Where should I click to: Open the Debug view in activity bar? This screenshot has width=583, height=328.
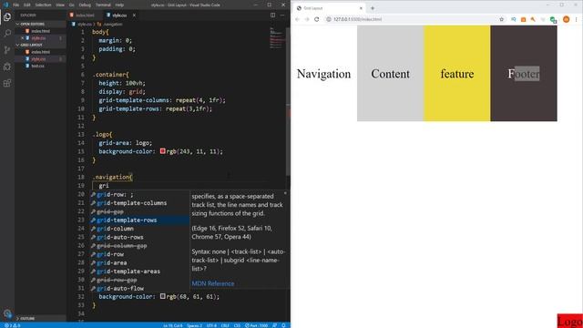coord(7,67)
